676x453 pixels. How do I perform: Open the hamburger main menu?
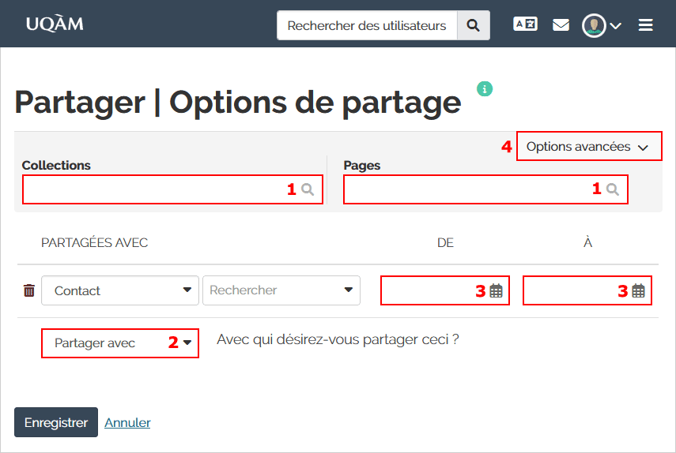(x=645, y=25)
